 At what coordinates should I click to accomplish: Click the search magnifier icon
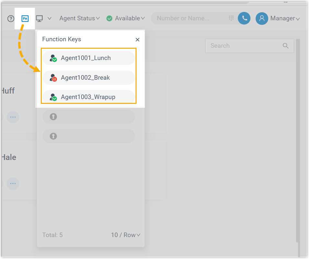point(285,46)
